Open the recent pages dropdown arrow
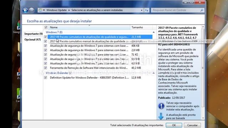 pyautogui.click(x=36, y=10)
